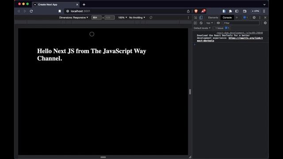Click the corner viewport resize handle
This screenshot has width=283, height=159.
point(190,157)
